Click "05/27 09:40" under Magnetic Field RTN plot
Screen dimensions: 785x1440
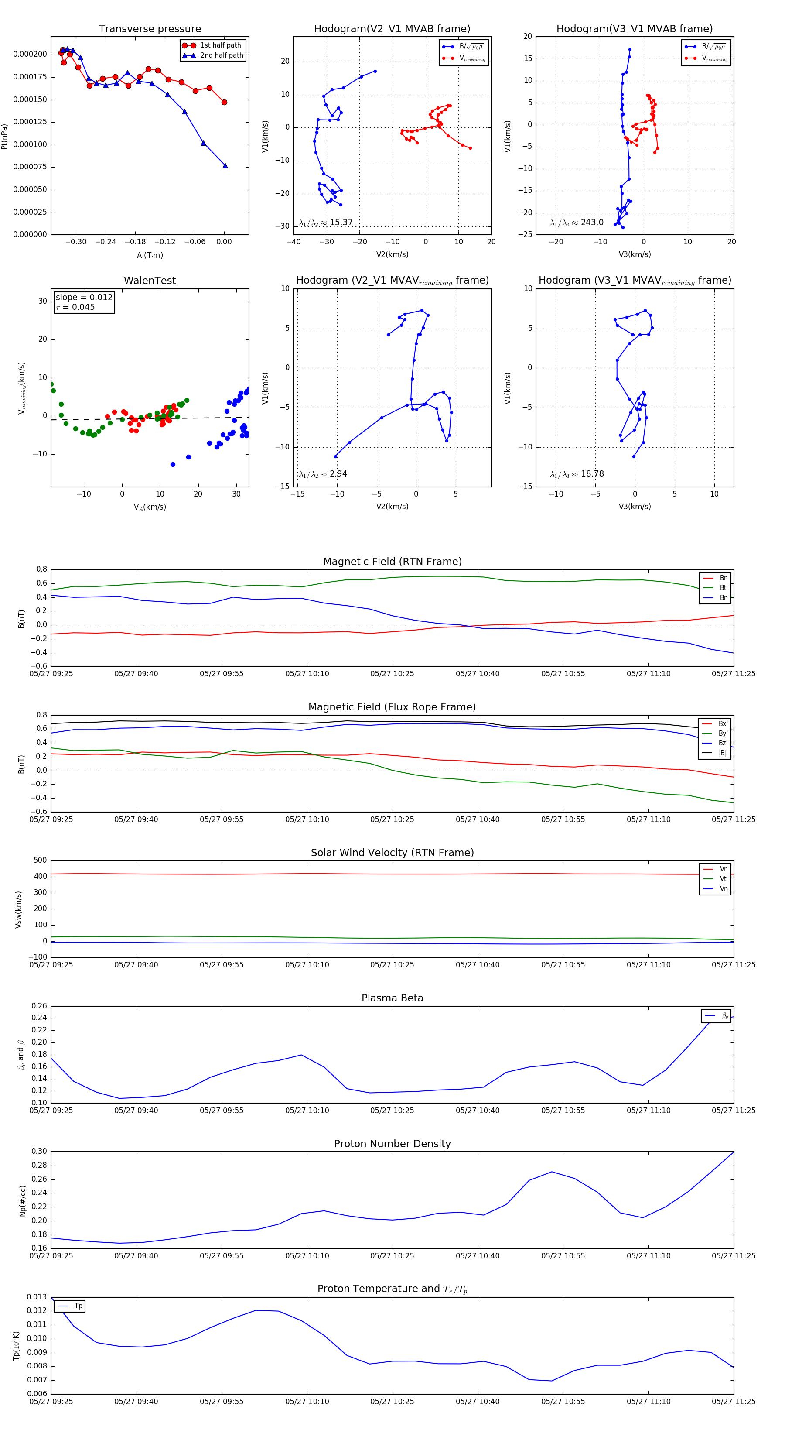[137, 674]
